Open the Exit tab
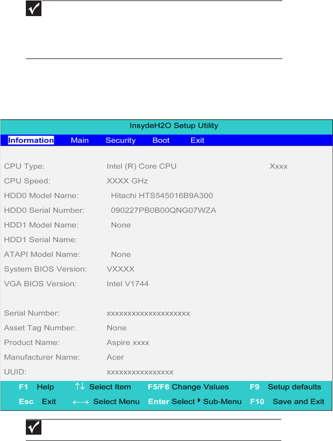Viewport: 333px width, 441px height. point(197,140)
